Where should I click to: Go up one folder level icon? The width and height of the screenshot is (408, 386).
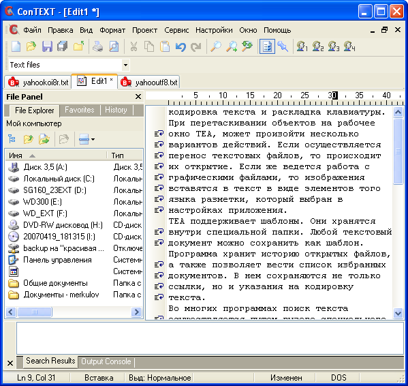pos(29,139)
